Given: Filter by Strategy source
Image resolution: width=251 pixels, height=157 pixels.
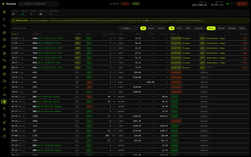Looking at the screenshot, I should pyautogui.click(x=232, y=28).
